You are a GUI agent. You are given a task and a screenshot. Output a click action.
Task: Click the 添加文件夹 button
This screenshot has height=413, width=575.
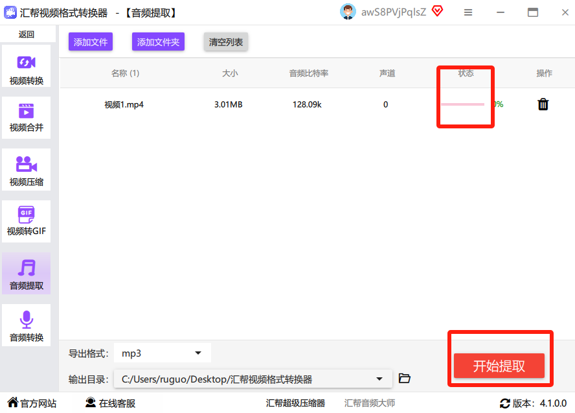click(158, 42)
